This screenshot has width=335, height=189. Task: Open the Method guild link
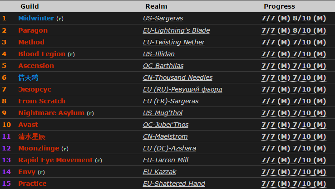(31, 42)
